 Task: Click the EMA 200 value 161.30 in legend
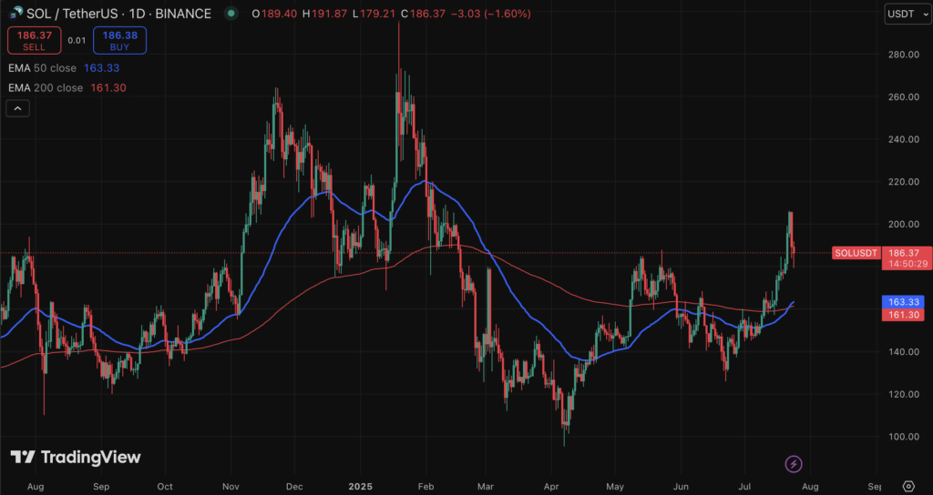coord(108,88)
